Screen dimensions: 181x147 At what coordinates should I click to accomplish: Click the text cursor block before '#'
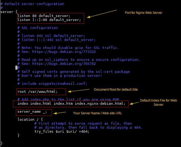coord(16,68)
